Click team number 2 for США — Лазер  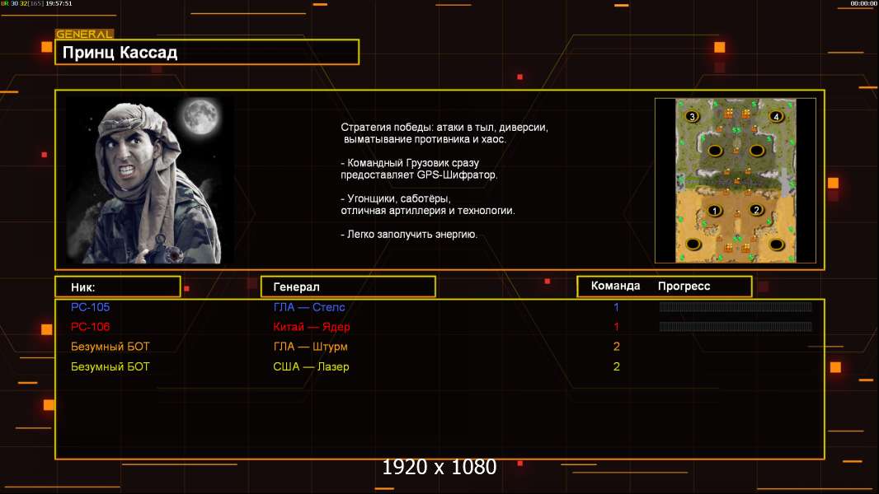point(617,367)
